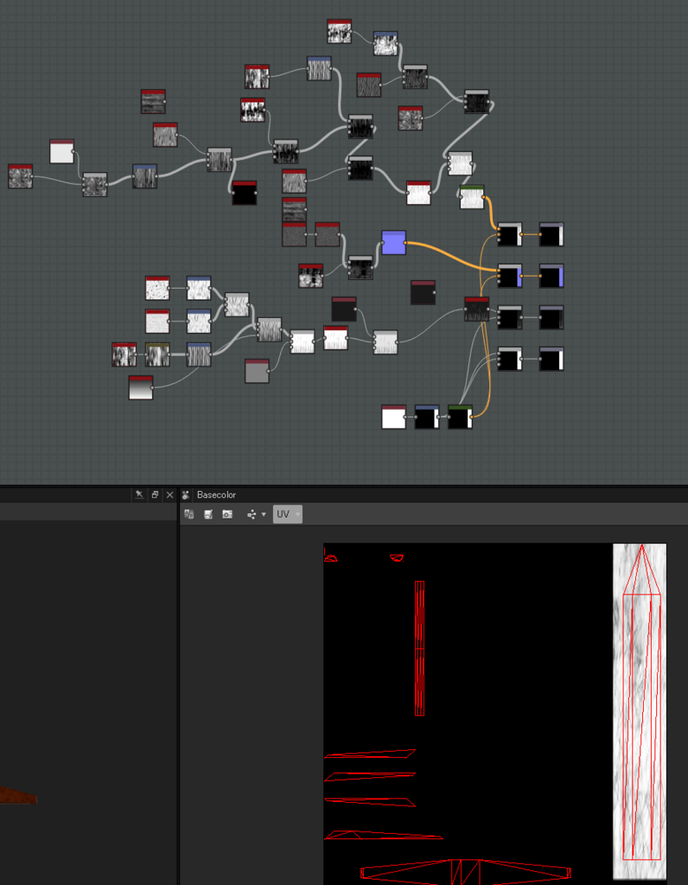
Task: Click the save-with-pencil icon in 2D toolbar
Action: pyautogui.click(x=208, y=514)
